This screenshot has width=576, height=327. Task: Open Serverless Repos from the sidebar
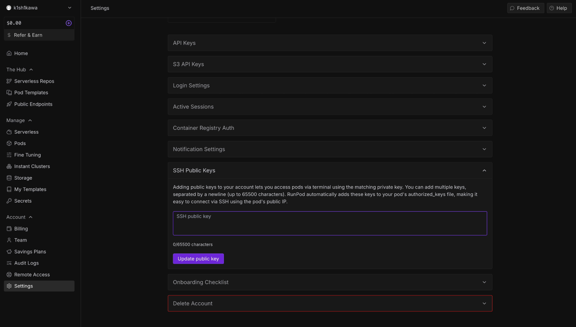coord(34,81)
